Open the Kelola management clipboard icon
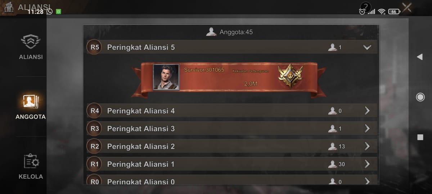 click(x=31, y=161)
